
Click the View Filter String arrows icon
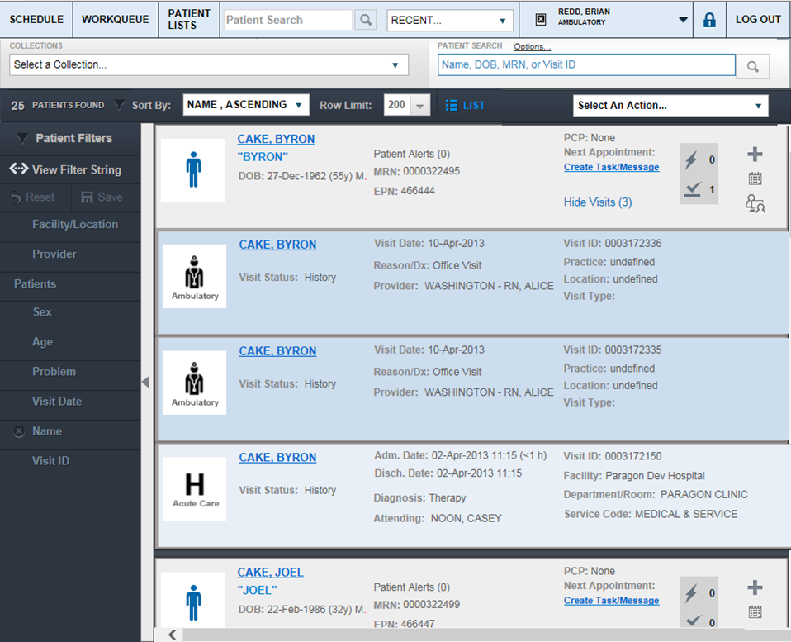pos(18,169)
